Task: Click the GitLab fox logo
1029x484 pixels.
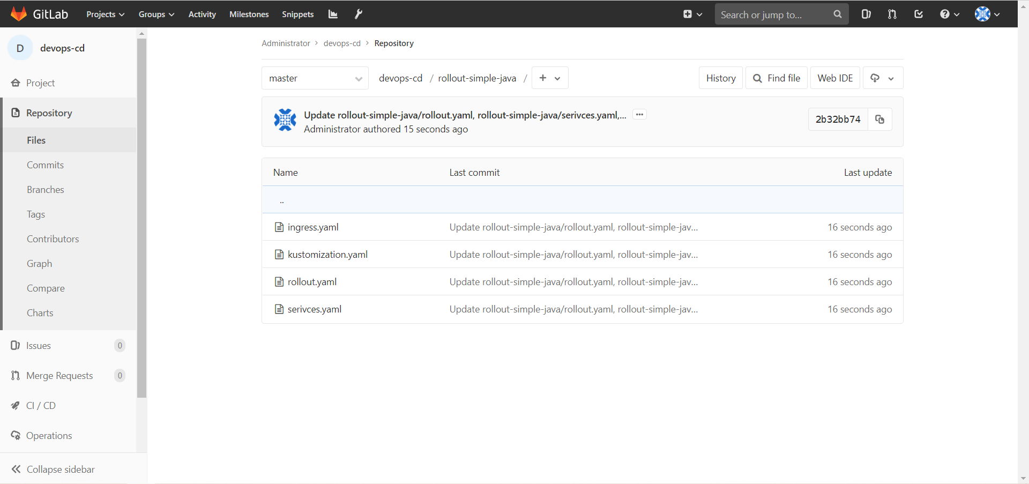Action: [19, 14]
